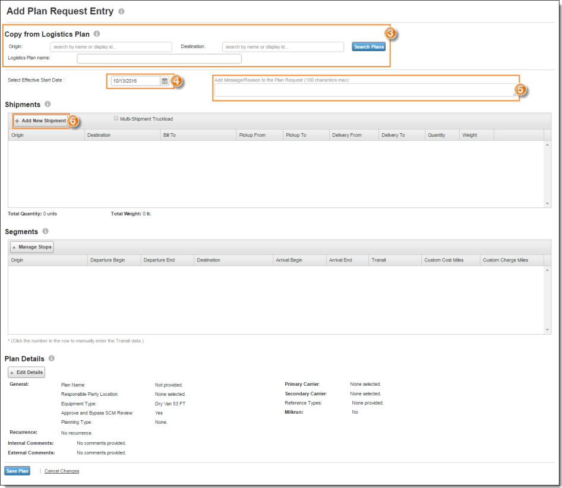Click Cancel Changes link
The image size is (562, 488).
point(62,471)
